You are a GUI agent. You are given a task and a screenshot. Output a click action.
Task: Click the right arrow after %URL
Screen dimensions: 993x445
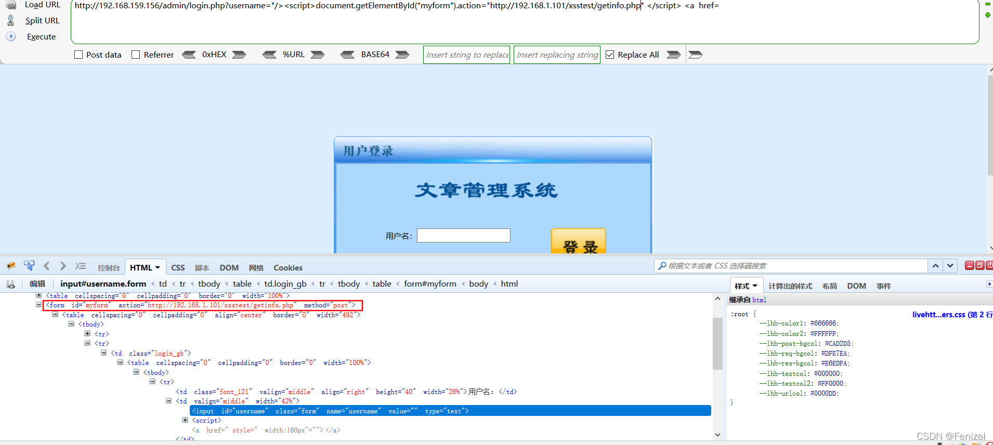click(x=318, y=55)
